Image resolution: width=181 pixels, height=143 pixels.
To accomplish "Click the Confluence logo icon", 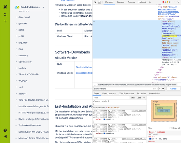I will 5,7.
